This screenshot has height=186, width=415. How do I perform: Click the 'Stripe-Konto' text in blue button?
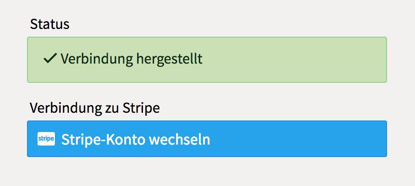pos(103,140)
